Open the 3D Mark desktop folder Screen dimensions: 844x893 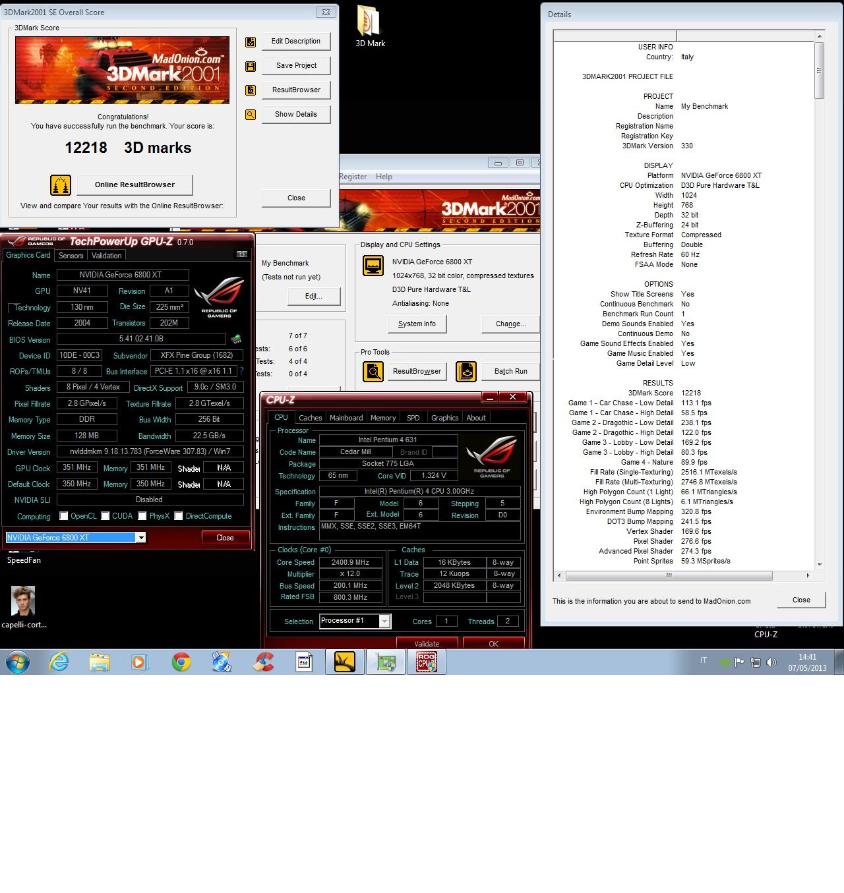pos(370,26)
